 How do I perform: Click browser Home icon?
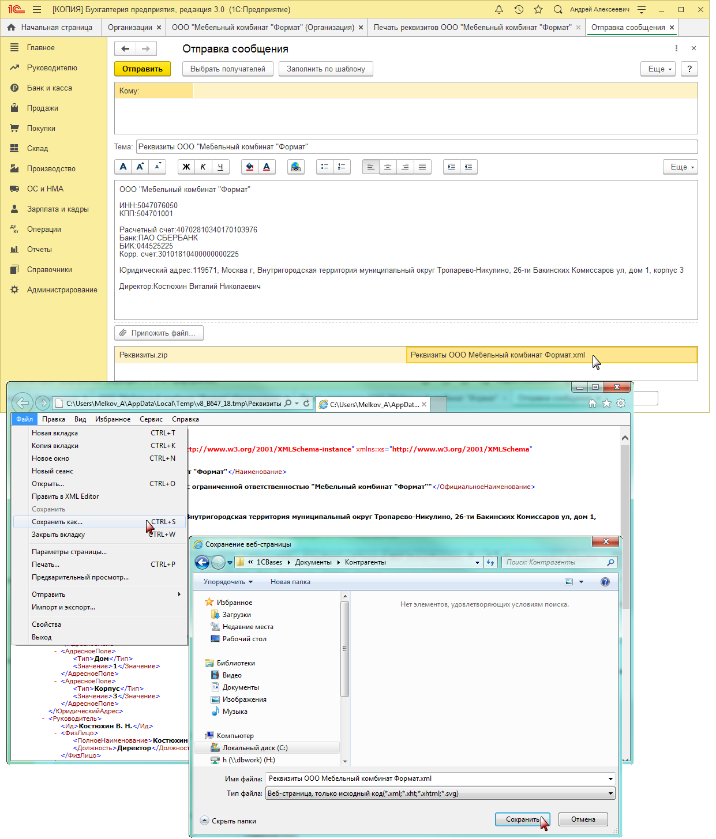coord(593,404)
